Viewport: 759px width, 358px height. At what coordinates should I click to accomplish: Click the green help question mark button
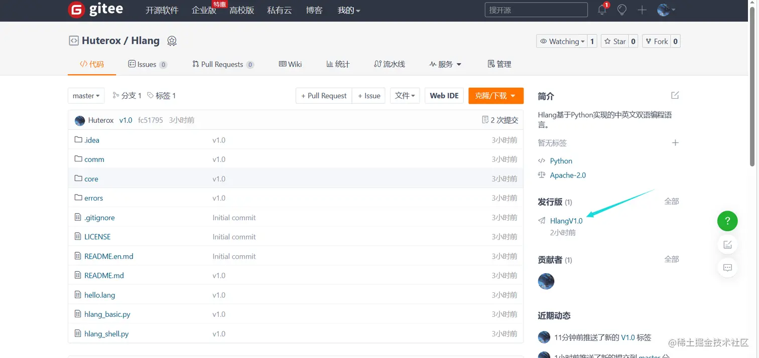pyautogui.click(x=727, y=221)
